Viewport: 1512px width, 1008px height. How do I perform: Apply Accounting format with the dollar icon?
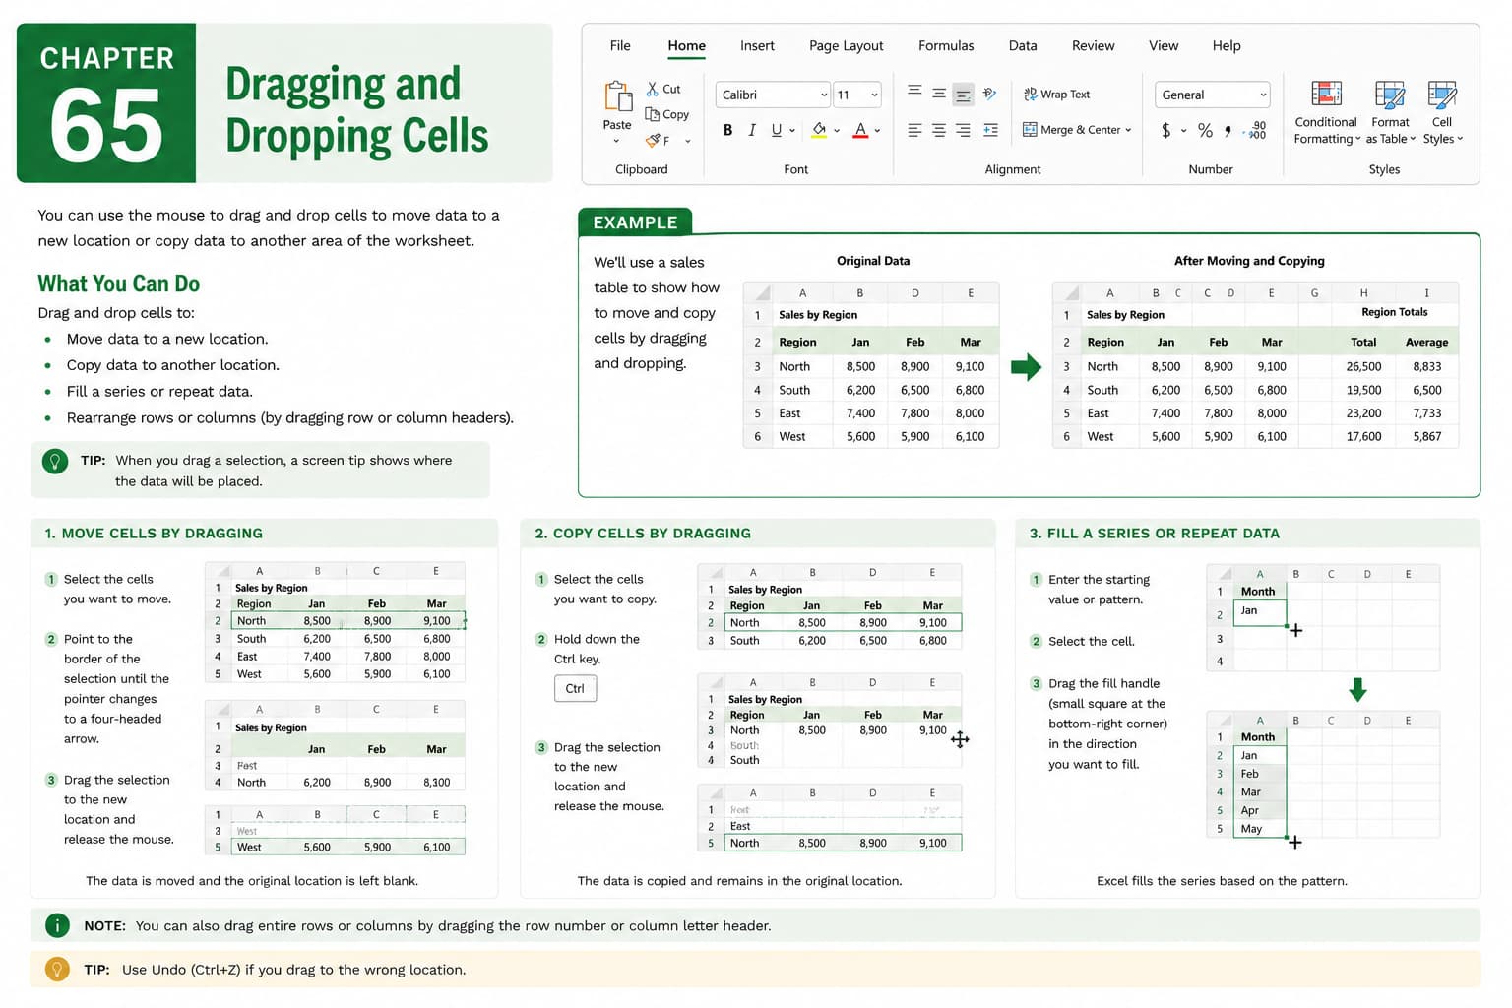click(x=1166, y=130)
